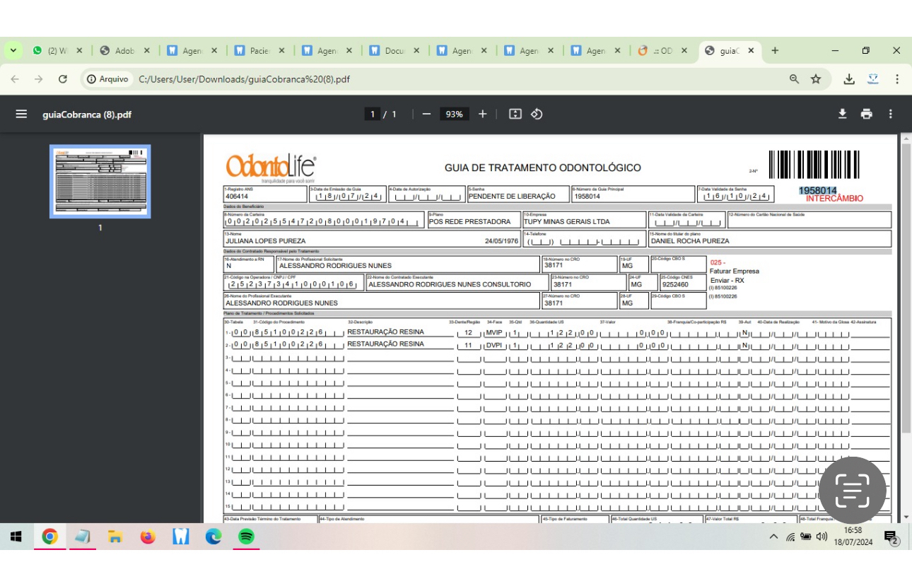Click the zoom in plus button

(x=482, y=114)
